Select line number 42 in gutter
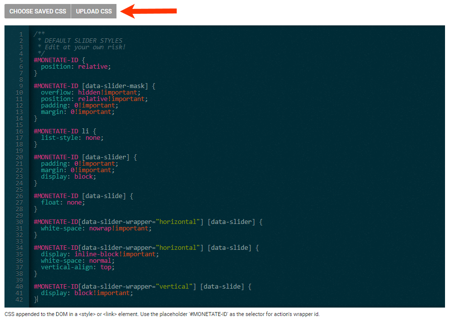This screenshot has height=320, width=449. [19, 300]
